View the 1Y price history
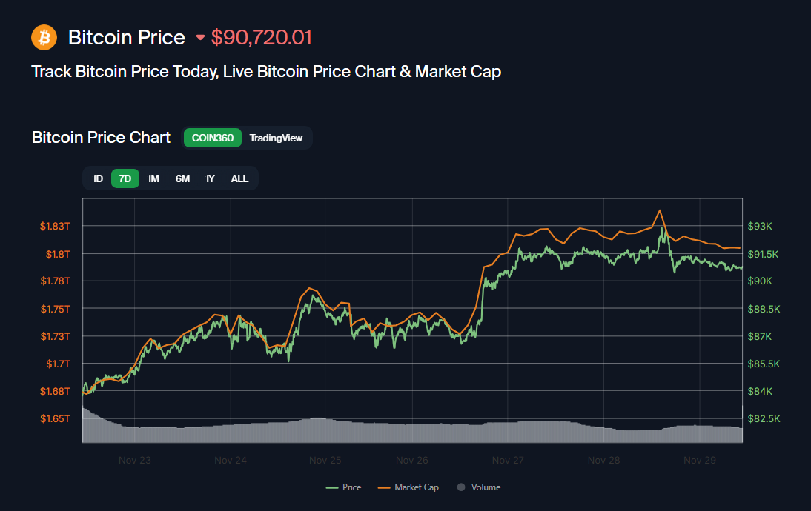 click(x=210, y=178)
